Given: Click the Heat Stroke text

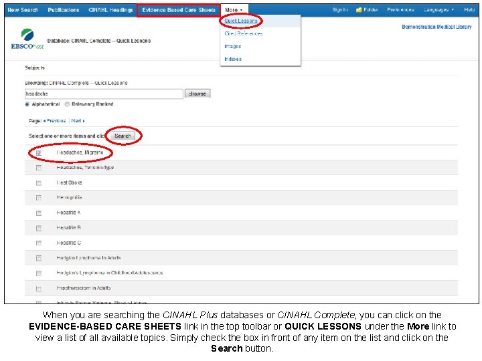Looking at the screenshot, I should coord(69,183).
